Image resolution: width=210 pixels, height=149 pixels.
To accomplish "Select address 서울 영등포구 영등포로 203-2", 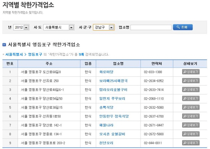I will pyautogui.click(x=43, y=143).
